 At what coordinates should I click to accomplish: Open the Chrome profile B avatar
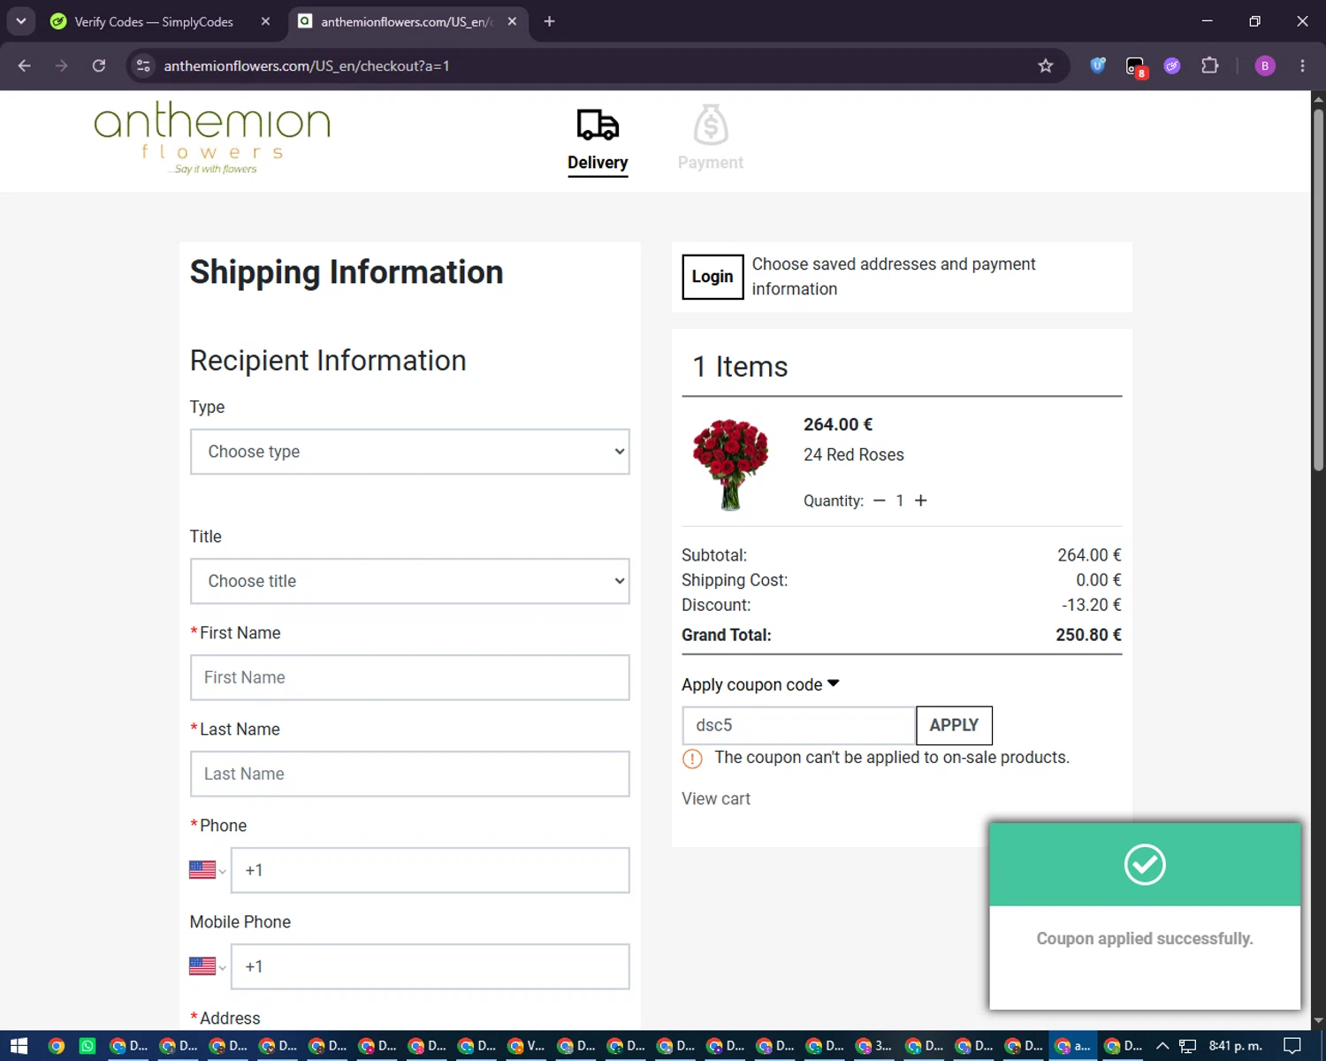coord(1265,65)
